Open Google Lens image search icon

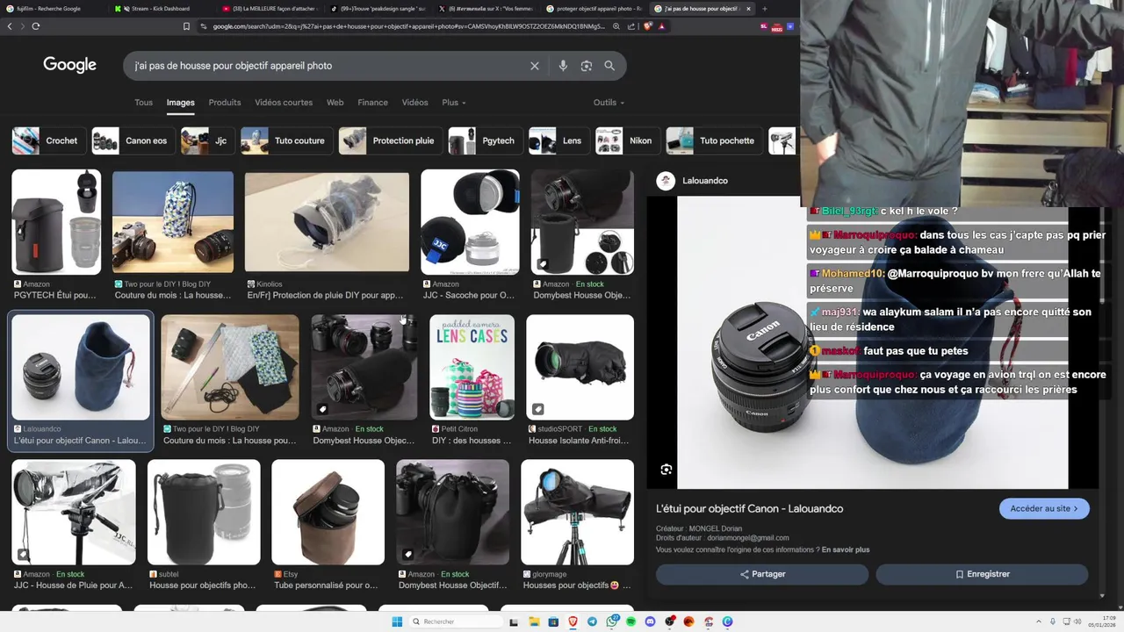click(x=587, y=66)
